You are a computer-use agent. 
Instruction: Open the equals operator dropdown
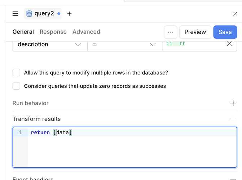pos(124,44)
